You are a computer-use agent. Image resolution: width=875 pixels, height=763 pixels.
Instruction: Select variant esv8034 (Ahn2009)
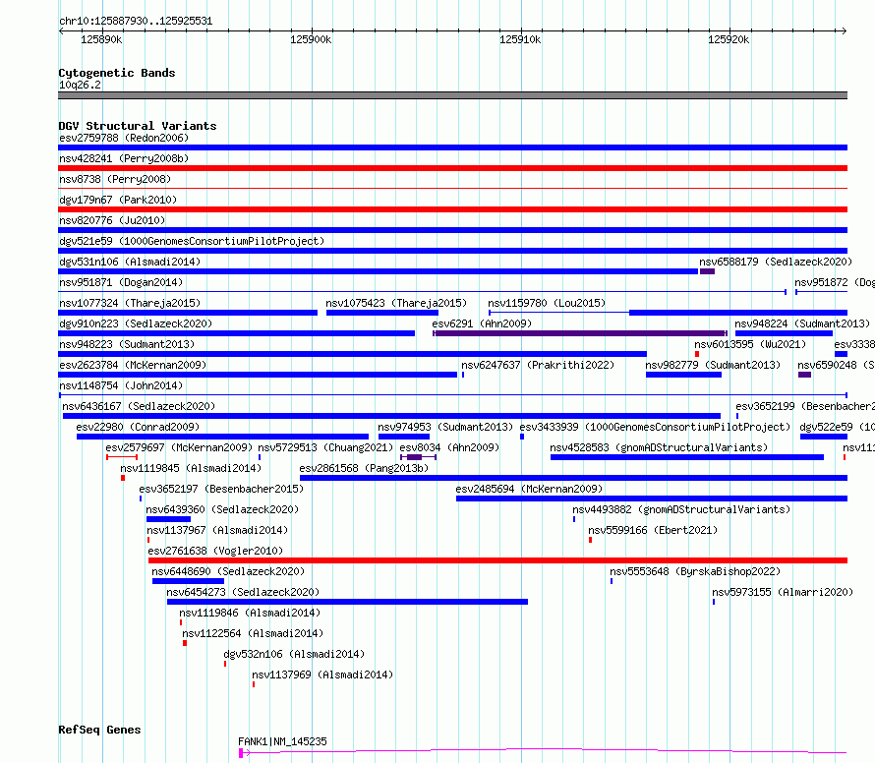tap(449, 447)
